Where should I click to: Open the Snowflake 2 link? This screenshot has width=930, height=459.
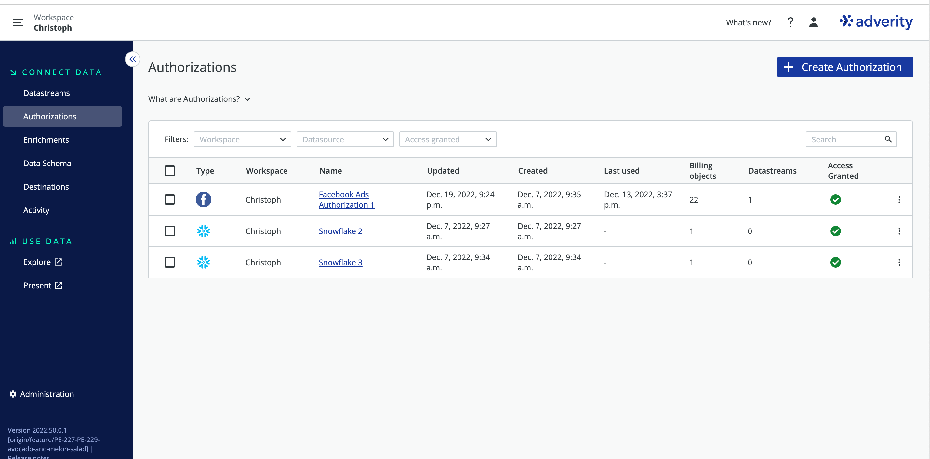340,231
